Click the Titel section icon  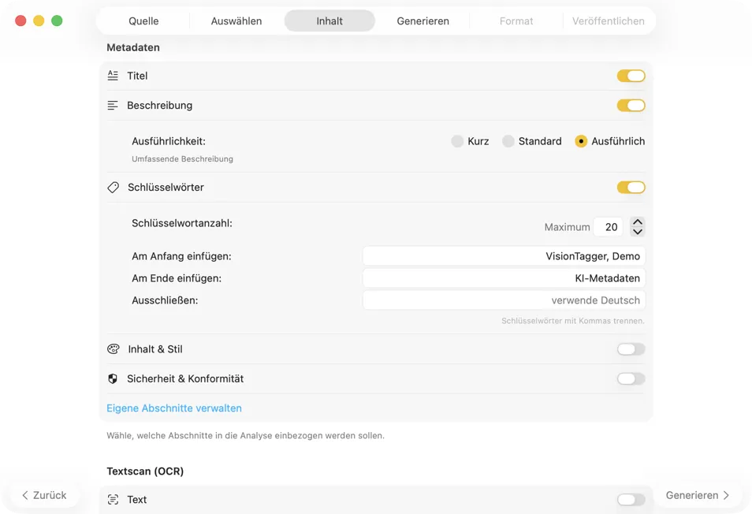click(113, 76)
